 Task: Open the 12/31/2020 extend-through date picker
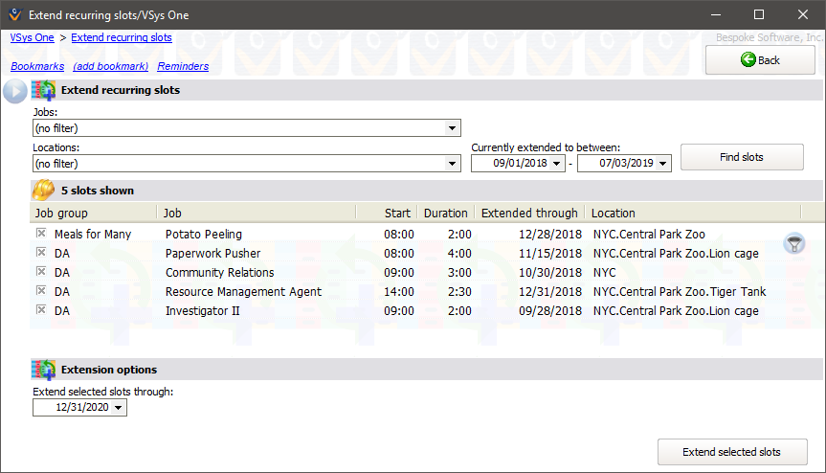pyautogui.click(x=118, y=408)
